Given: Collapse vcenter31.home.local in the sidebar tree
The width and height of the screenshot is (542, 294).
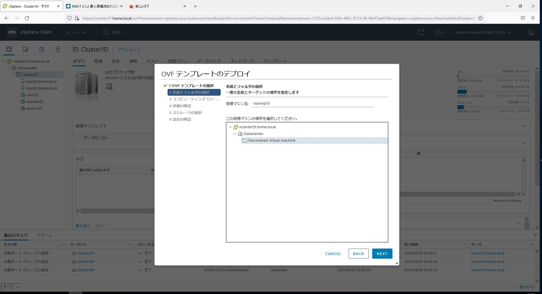Looking at the screenshot, I should (4, 61).
